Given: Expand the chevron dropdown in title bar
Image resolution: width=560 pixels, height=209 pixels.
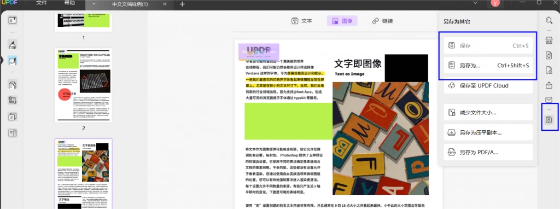Looking at the screenshot, I should coord(475,3).
